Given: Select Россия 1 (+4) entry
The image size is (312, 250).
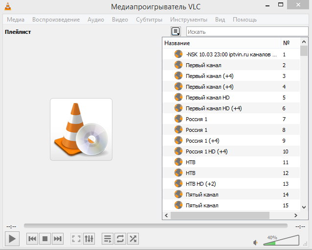Looking at the screenshot, I should (231, 141).
